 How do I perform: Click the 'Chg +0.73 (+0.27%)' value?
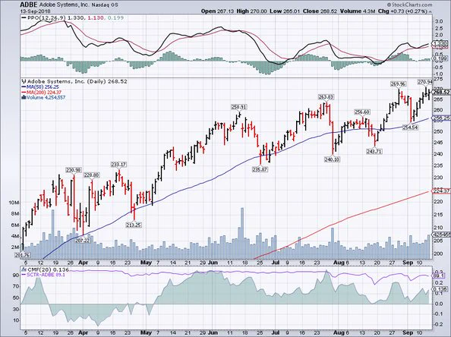(402, 11)
